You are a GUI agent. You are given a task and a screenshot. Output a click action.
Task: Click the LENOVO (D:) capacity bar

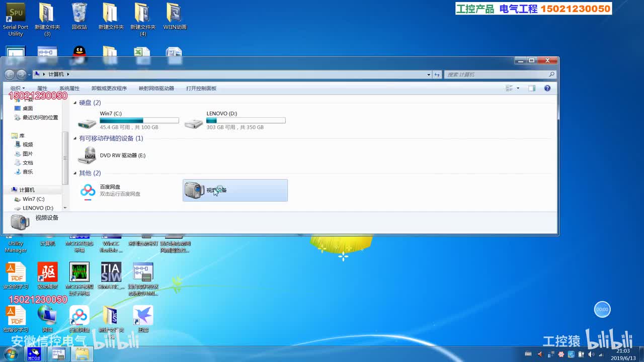[x=246, y=121]
